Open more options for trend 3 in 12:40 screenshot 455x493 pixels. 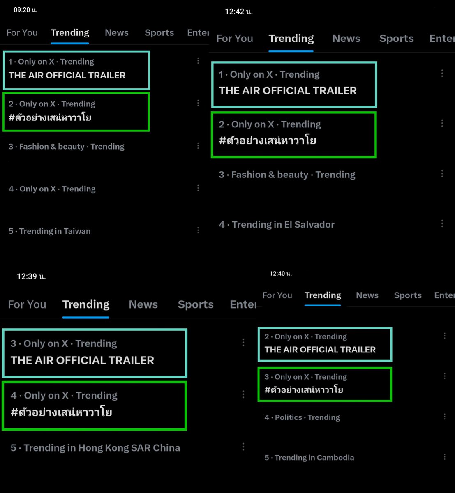click(x=445, y=376)
